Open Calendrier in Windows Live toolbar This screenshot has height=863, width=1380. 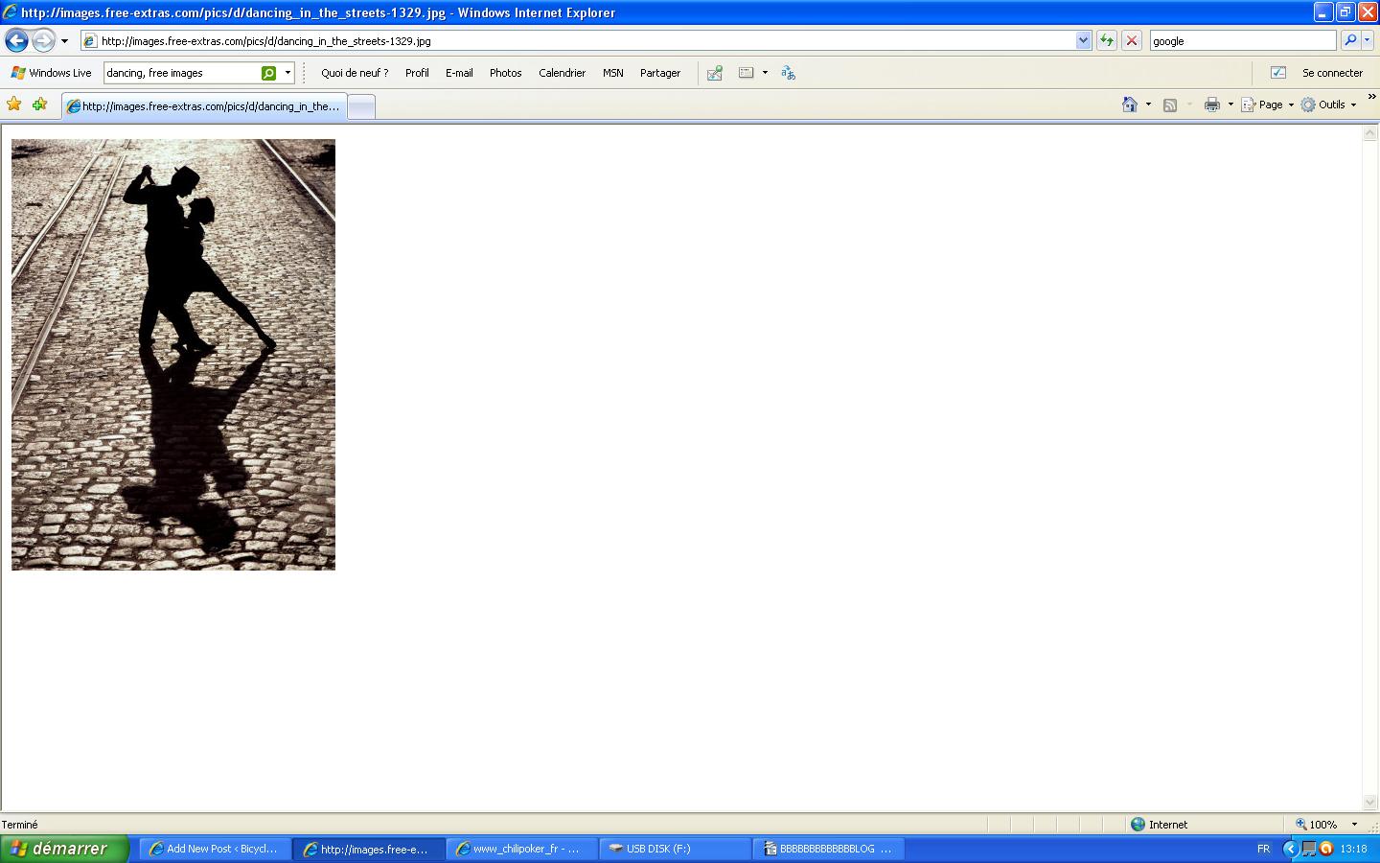[x=562, y=73]
